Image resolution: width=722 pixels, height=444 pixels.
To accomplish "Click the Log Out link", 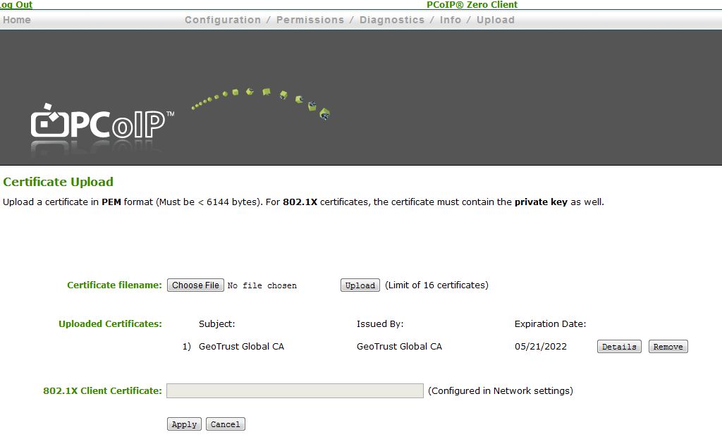I will point(16,4).
